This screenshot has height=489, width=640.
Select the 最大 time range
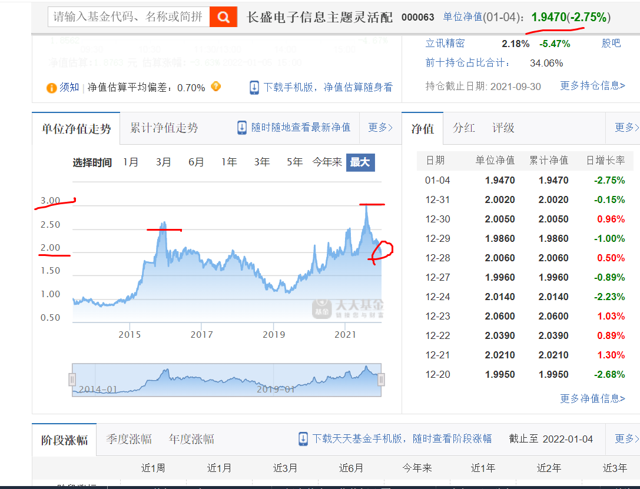(x=360, y=162)
